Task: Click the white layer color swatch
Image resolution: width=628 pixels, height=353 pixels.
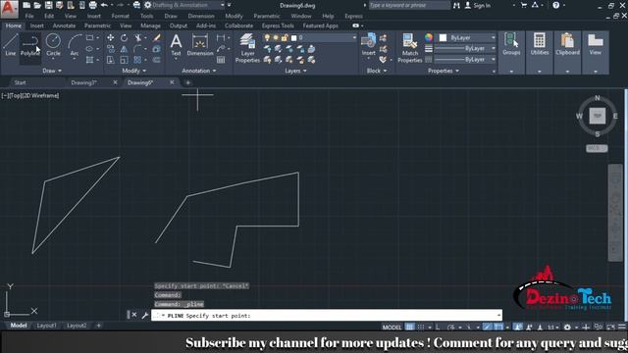Action: click(x=293, y=37)
